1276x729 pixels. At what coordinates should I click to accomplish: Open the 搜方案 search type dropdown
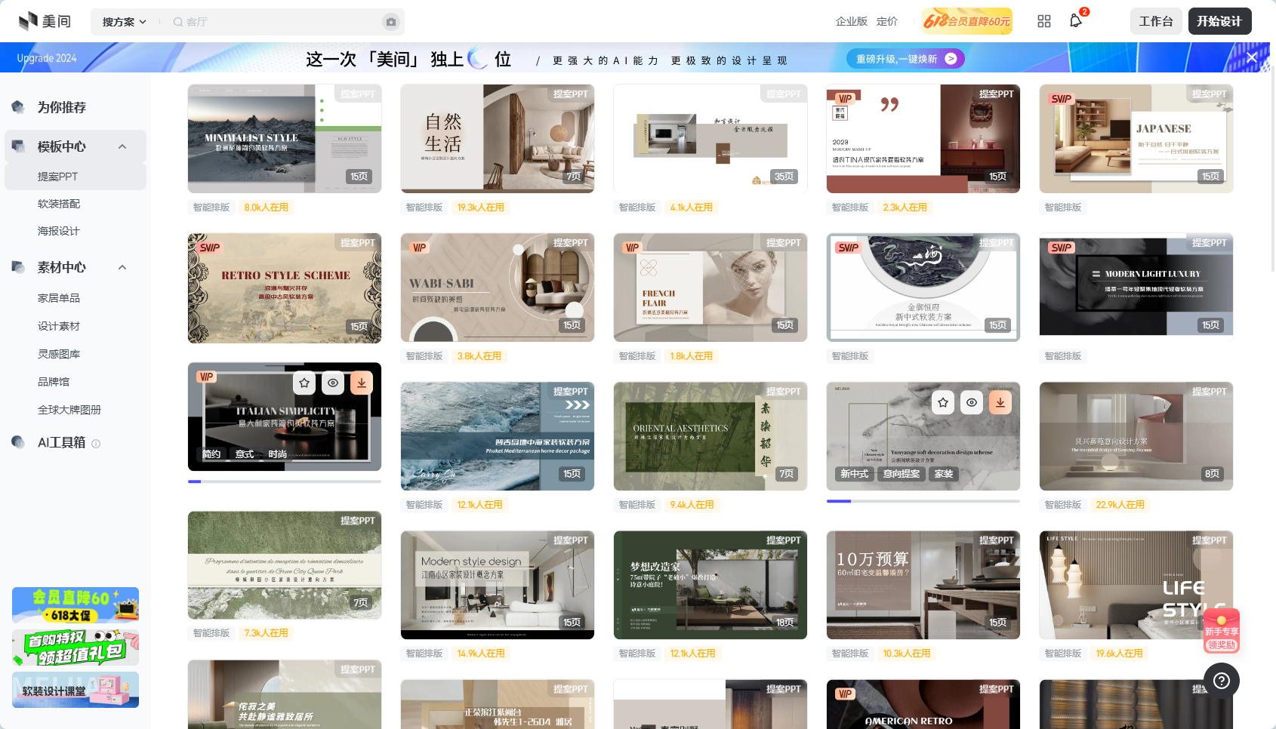125,22
